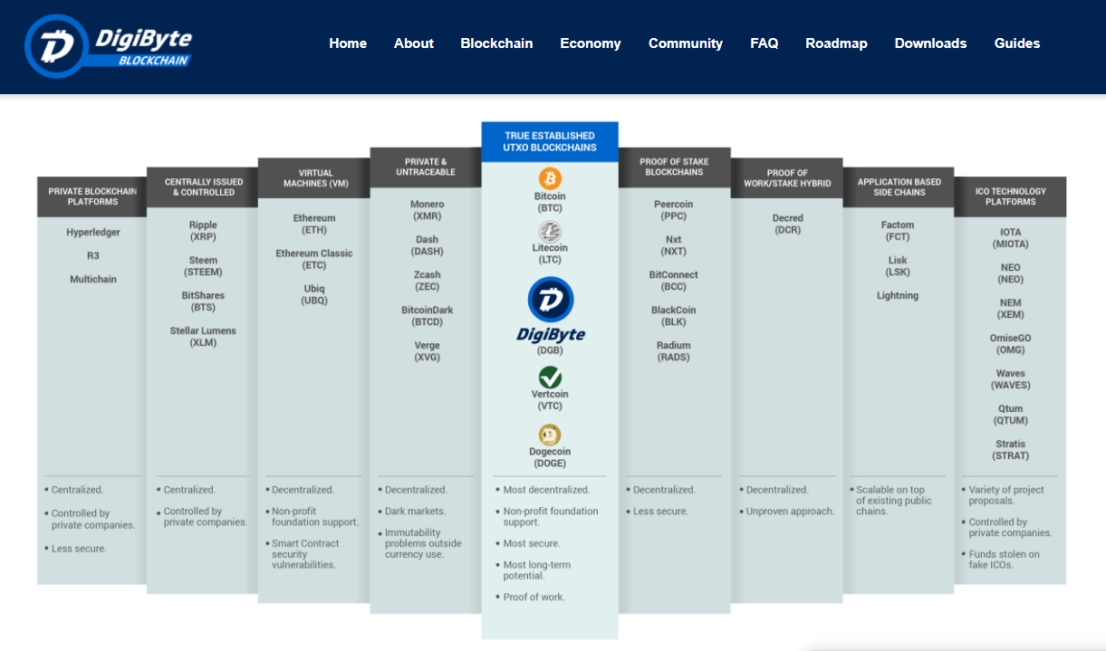Screen dimensions: 1106x651
Task: Click the 'IOTA (MIOTA)' entry
Action: [x=1010, y=238]
